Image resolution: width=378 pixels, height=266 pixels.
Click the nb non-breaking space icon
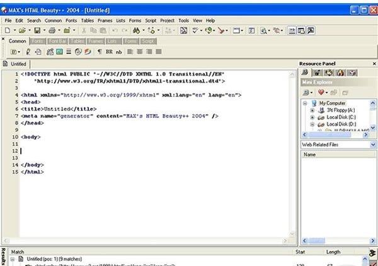click(118, 52)
